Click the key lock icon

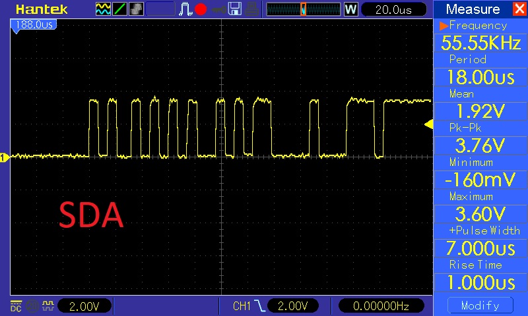tap(218, 9)
